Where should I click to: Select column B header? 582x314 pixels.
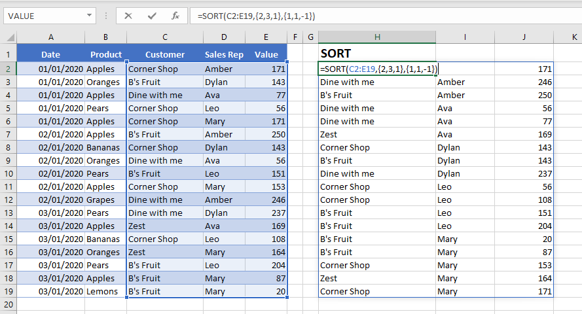click(x=106, y=37)
